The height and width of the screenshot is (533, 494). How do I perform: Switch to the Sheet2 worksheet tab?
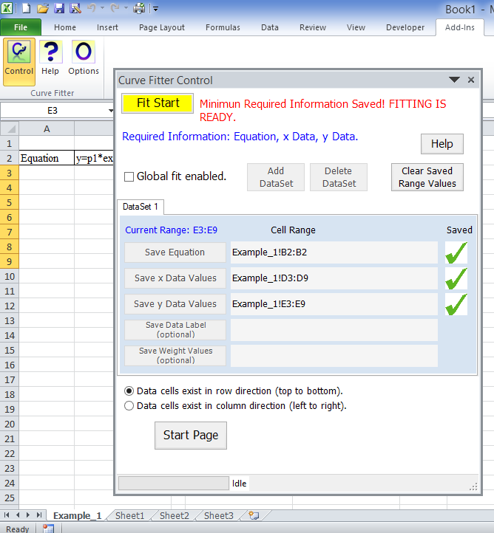[x=175, y=516]
